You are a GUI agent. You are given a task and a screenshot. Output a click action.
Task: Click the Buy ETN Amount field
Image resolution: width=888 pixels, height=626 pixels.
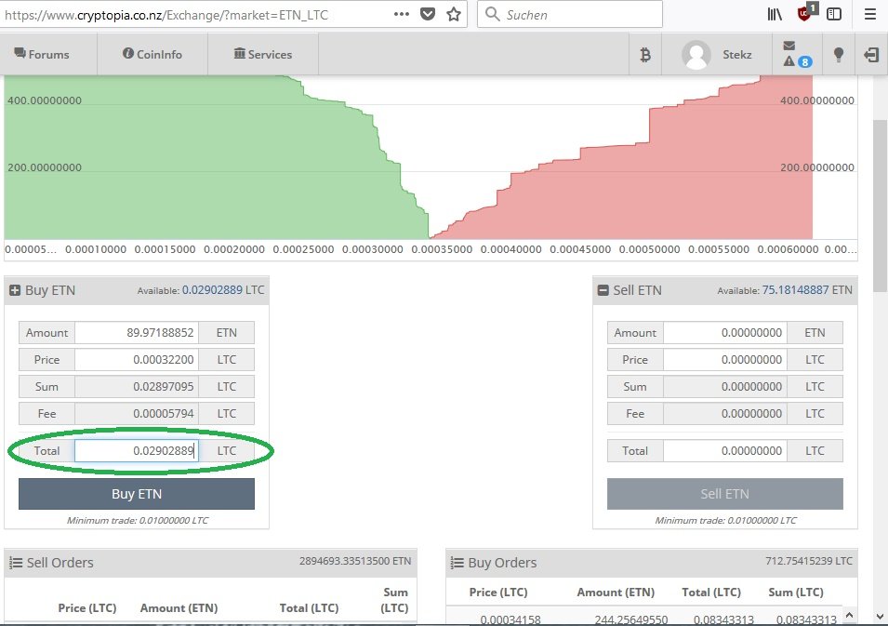(x=137, y=333)
